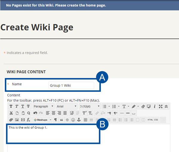The width and height of the screenshot is (179, 152).
Task: Toggle bold text formatting
Action: (11, 106)
